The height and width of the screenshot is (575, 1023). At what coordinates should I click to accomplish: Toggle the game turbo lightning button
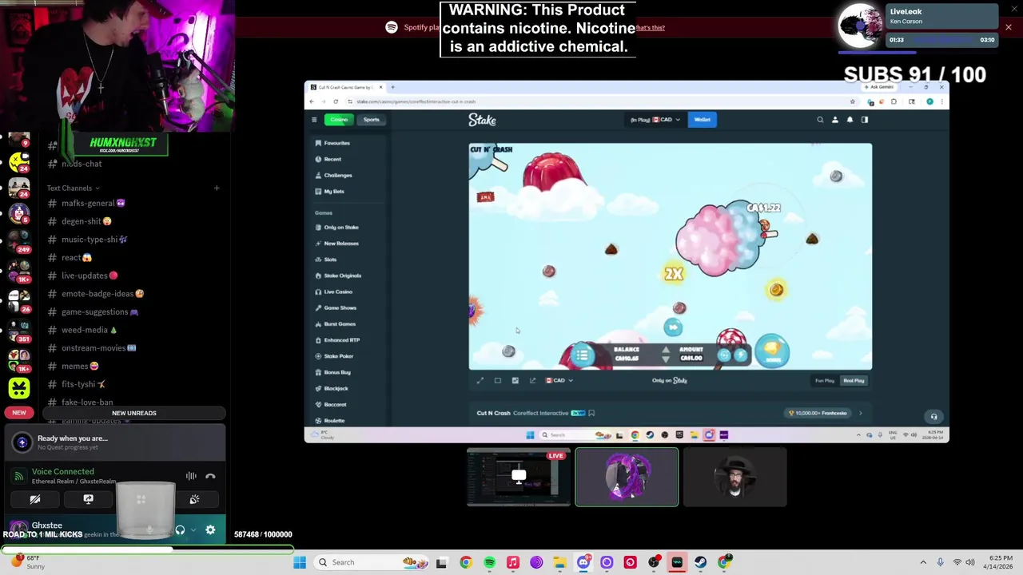pyautogui.click(x=740, y=355)
